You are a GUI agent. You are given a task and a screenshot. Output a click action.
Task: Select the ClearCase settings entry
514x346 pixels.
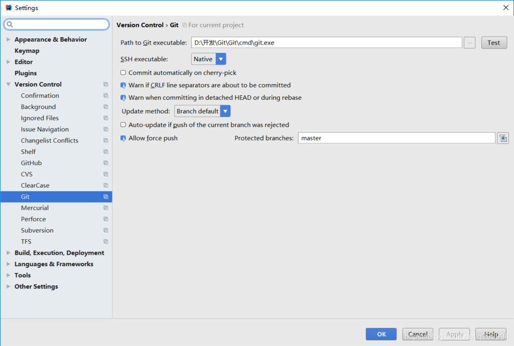tap(35, 185)
